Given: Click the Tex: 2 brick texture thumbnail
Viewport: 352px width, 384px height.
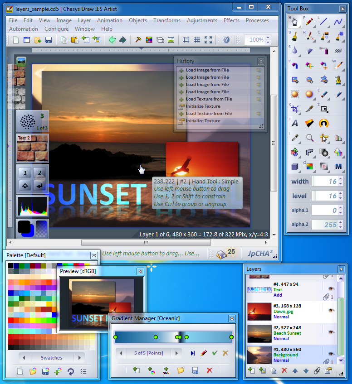Looking at the screenshot, I should [x=32, y=148].
